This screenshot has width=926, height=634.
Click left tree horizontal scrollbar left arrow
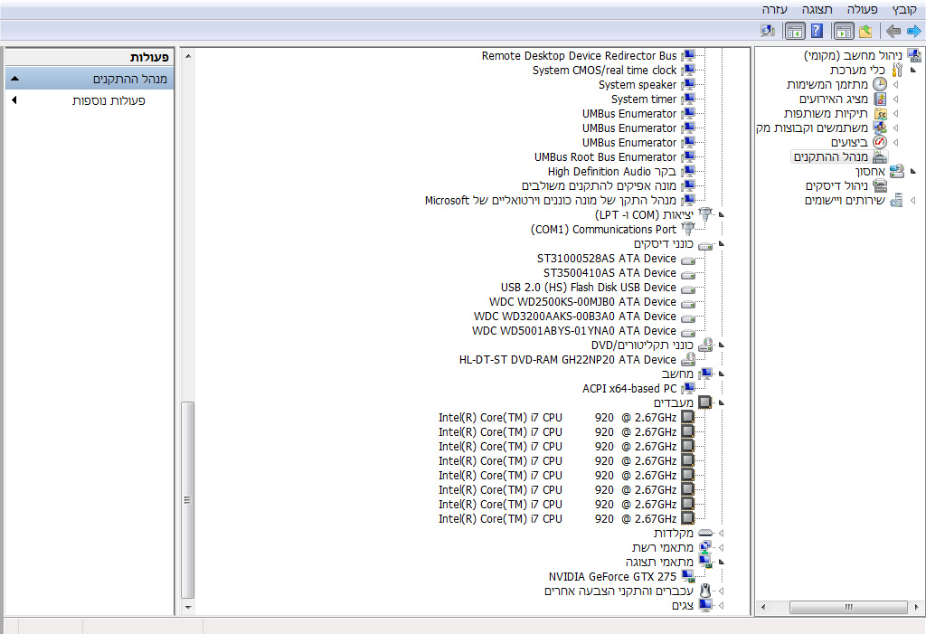763,607
